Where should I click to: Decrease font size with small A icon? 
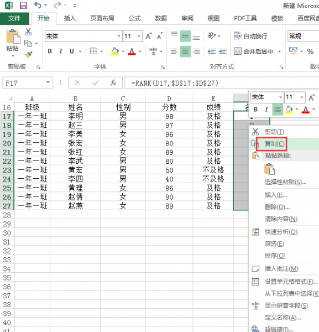[x=160, y=36]
